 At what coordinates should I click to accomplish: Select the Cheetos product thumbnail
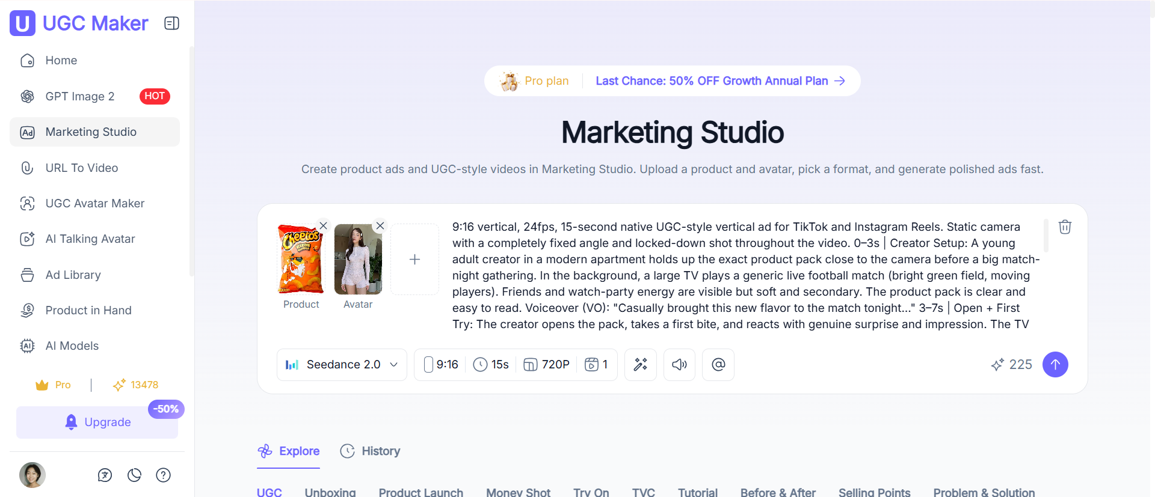point(301,259)
